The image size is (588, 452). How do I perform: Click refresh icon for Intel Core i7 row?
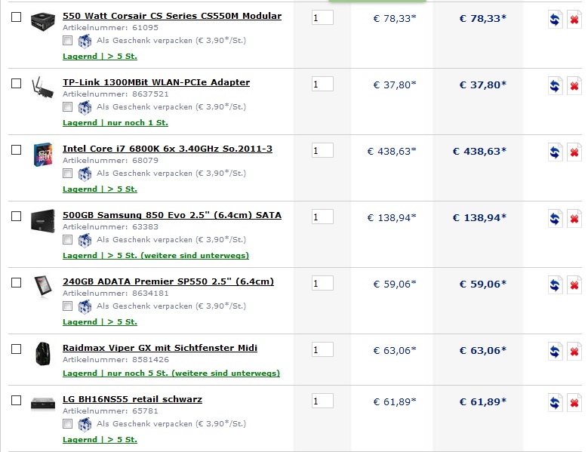click(555, 152)
